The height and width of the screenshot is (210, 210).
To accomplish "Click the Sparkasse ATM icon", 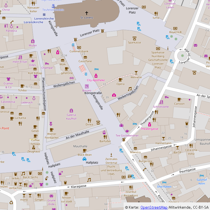I will (x=135, y=39).
